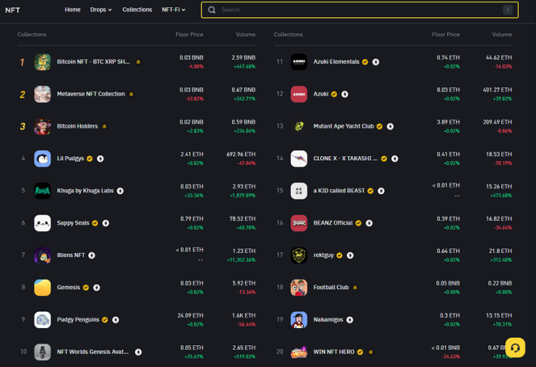Click the Ethereum icon next to Khuga by Khuga Labs
This screenshot has height=367, width=536.
[120, 191]
